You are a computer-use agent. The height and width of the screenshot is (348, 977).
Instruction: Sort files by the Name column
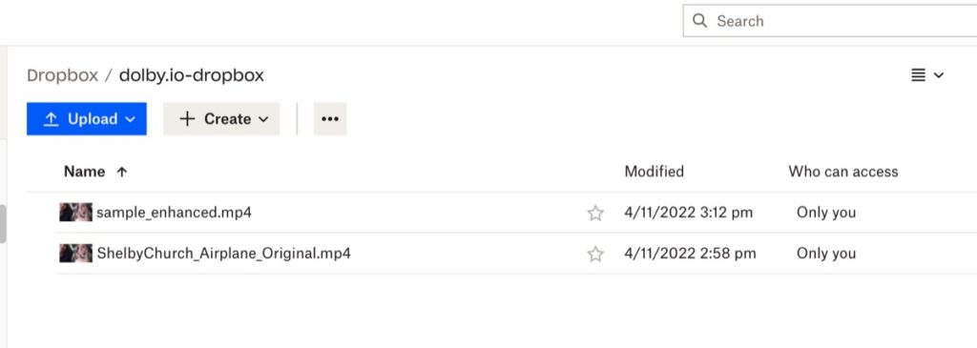click(84, 172)
